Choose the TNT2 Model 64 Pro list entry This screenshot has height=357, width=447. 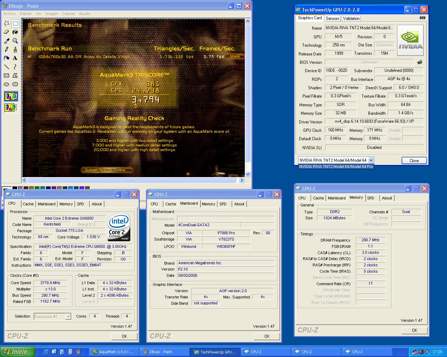336,167
